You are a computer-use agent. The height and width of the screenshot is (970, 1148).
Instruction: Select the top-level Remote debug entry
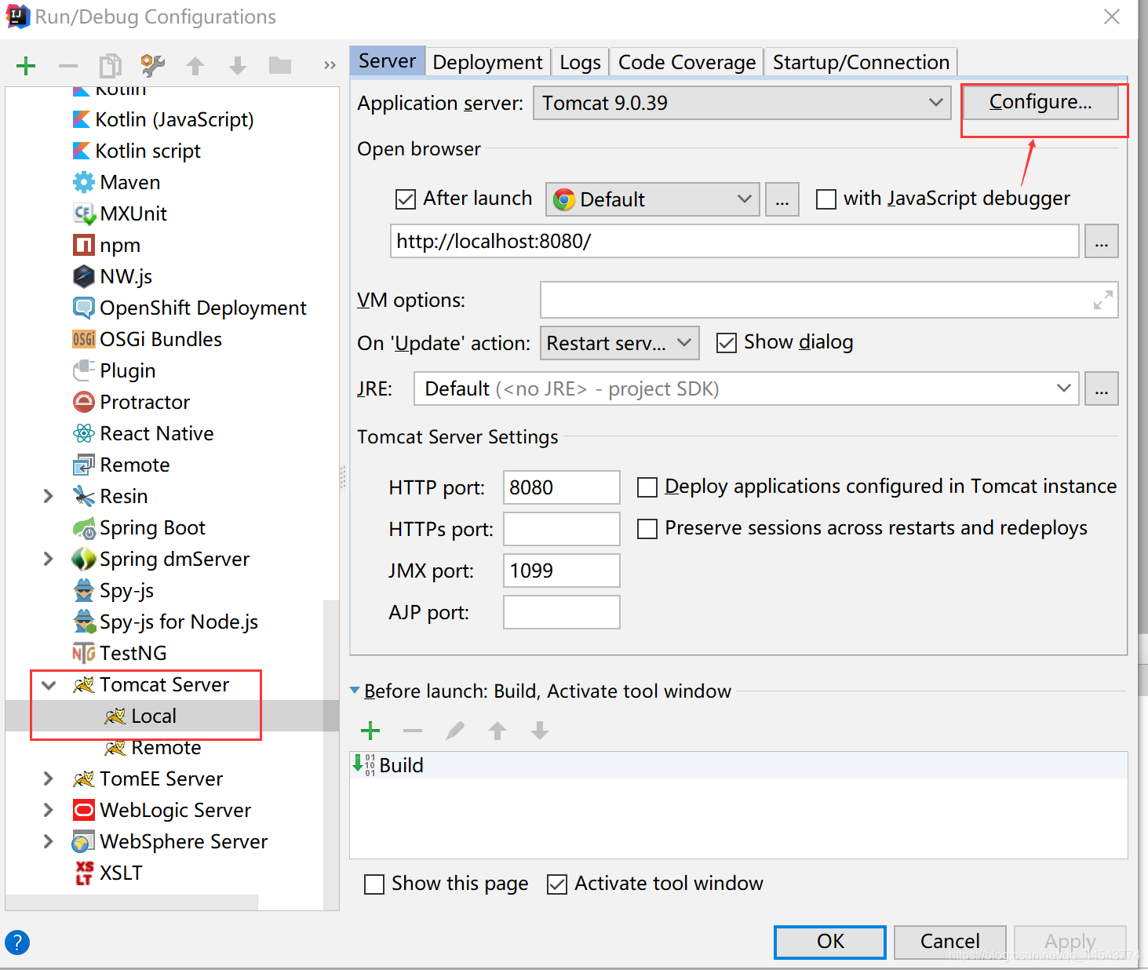coord(121,465)
